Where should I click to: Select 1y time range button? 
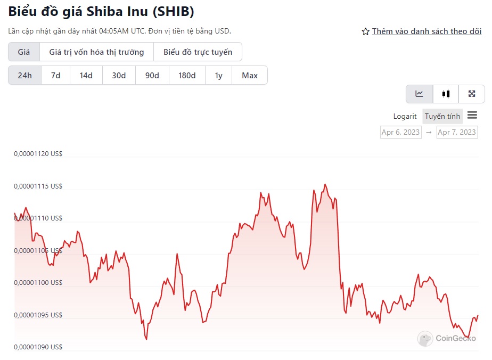tap(218, 75)
